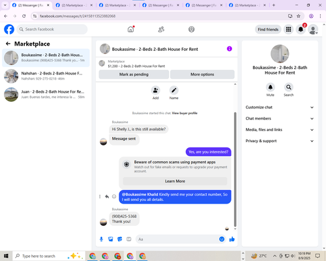This screenshot has width=326, height=261.
Task: Search in conversation using magnifier icon
Action: pyautogui.click(x=289, y=87)
